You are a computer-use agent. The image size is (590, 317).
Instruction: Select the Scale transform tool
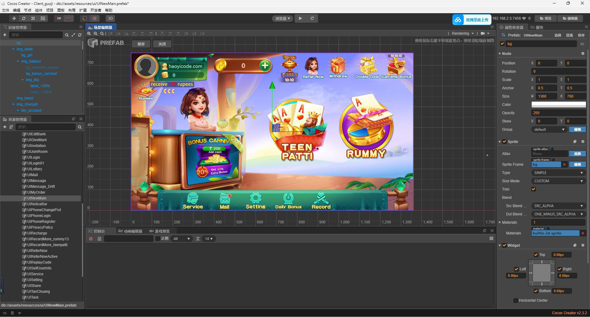pos(33,18)
